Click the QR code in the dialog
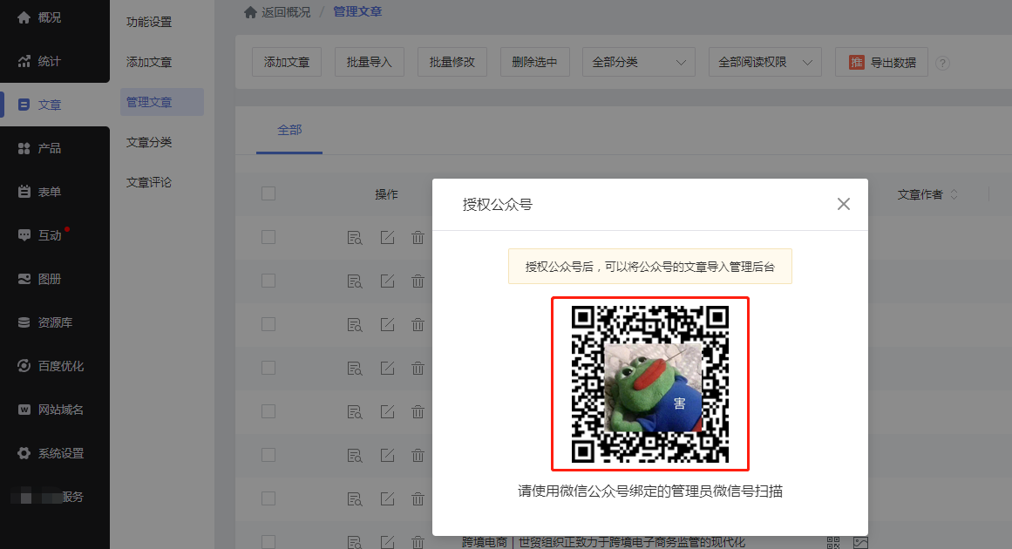This screenshot has height=549, width=1012. (650, 383)
